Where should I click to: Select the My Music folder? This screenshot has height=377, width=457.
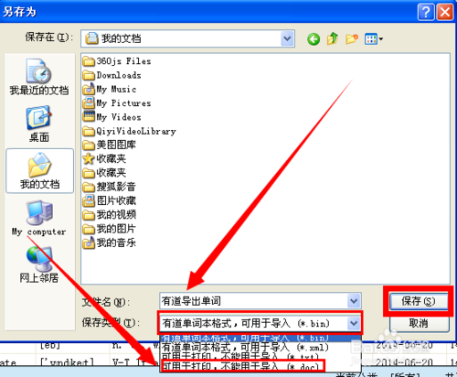coord(110,89)
